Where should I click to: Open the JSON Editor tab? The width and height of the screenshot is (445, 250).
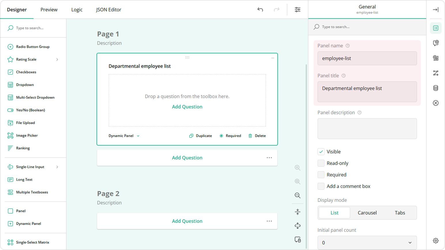pyautogui.click(x=108, y=10)
